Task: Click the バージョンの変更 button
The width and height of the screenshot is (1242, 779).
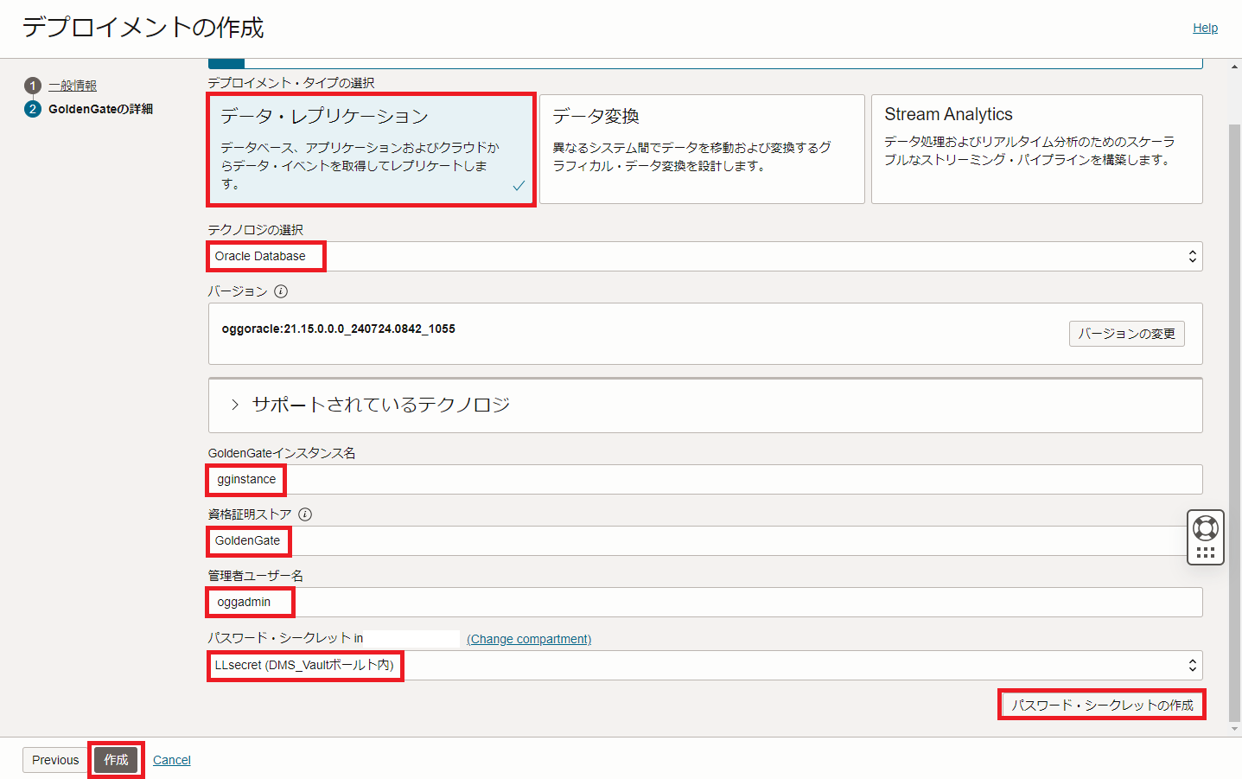Action: 1126,333
